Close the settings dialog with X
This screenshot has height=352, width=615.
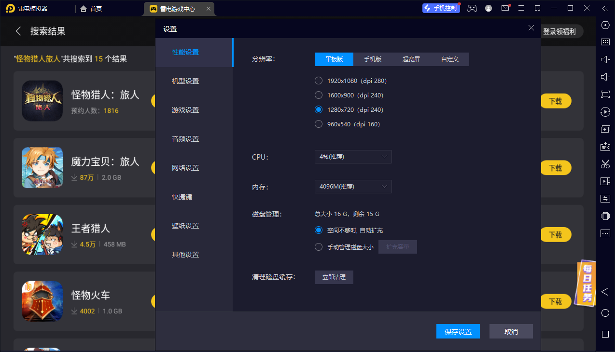tap(531, 28)
